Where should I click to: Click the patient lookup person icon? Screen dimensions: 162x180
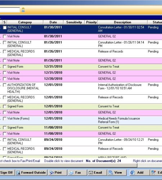coord(23,10)
